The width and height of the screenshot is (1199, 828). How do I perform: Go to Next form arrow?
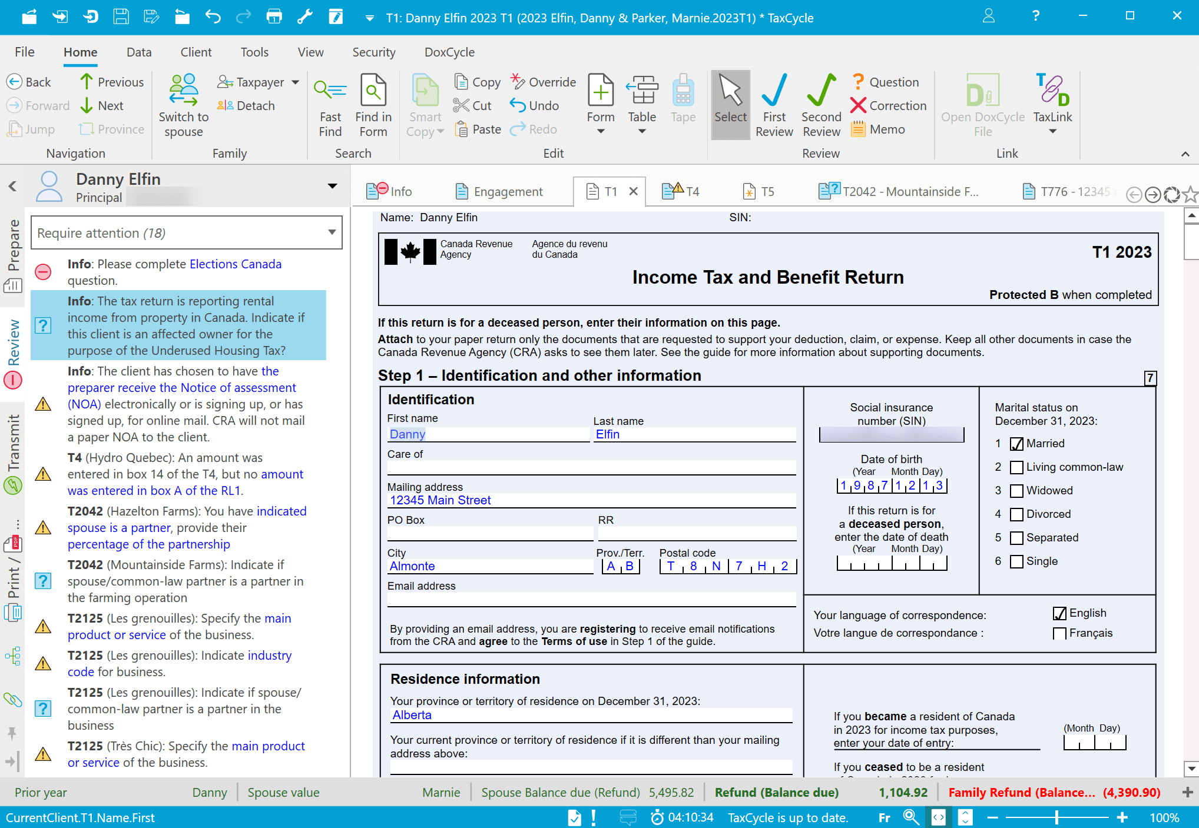point(87,105)
